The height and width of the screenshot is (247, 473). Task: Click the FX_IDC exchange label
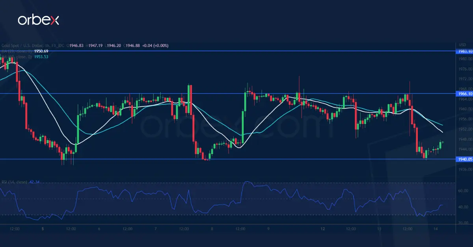pos(58,45)
